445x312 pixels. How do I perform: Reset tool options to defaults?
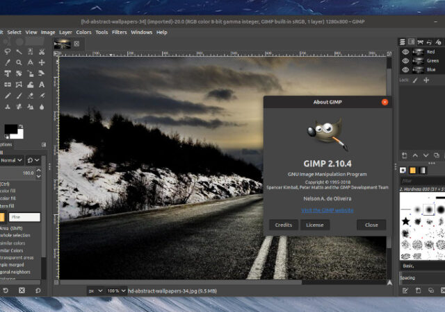tap(38, 291)
